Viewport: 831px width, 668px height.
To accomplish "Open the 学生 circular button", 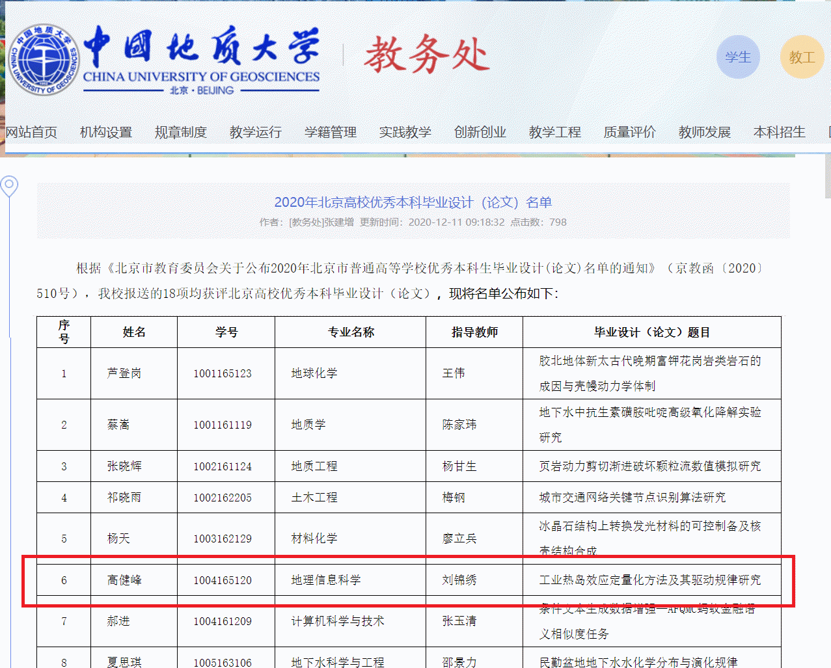I will click(738, 57).
